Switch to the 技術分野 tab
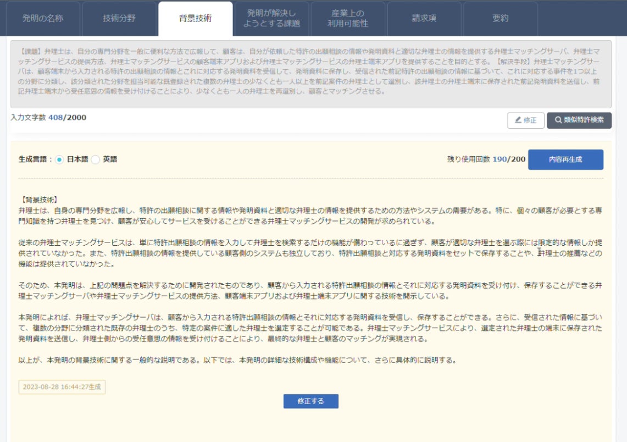 pyautogui.click(x=119, y=18)
